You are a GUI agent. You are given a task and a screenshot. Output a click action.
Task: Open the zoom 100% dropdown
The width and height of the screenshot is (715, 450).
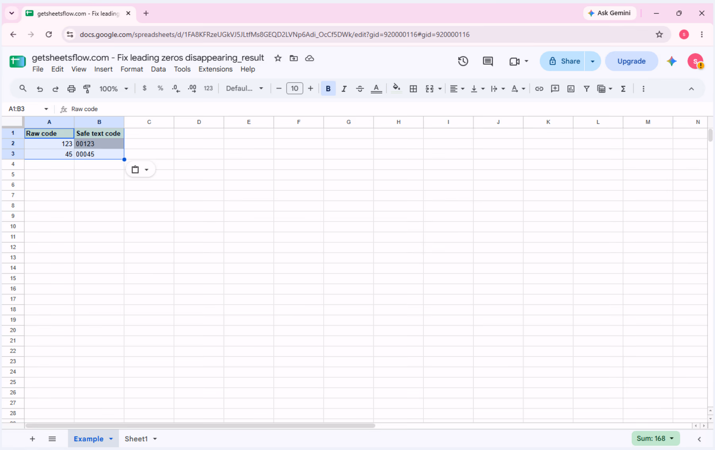click(x=114, y=89)
